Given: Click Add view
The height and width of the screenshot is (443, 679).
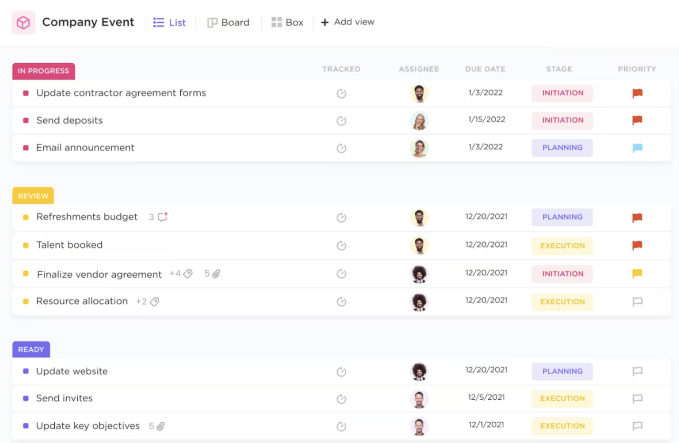Looking at the screenshot, I should pyautogui.click(x=347, y=22).
